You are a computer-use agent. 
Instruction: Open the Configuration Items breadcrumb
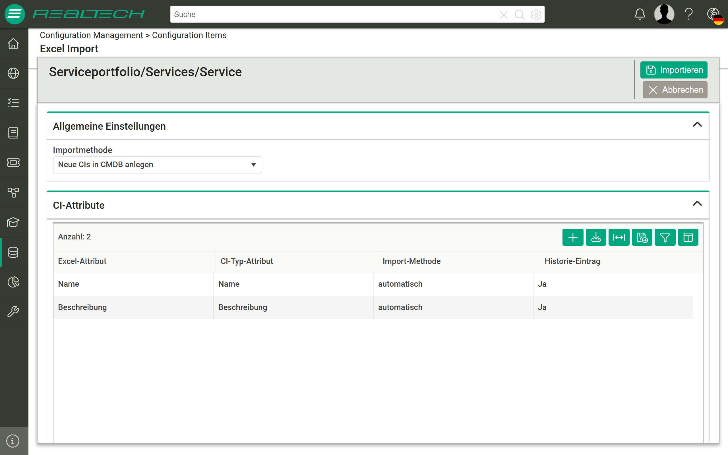tap(189, 35)
